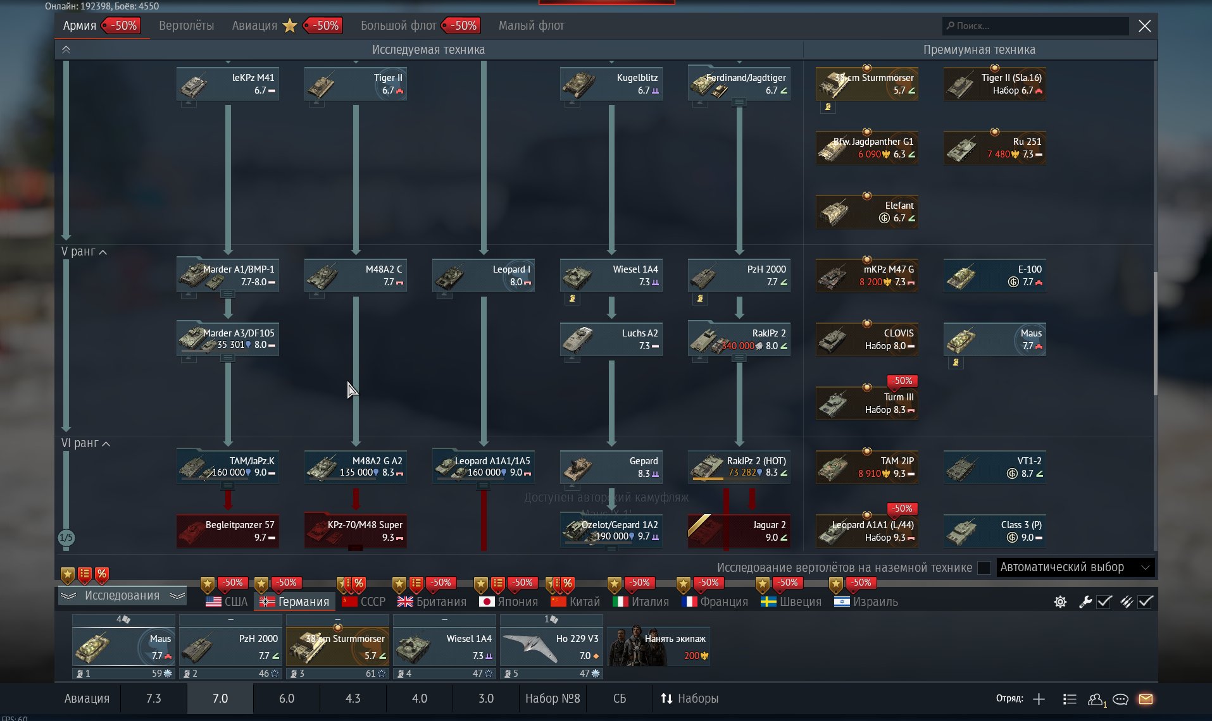Enable helicopter research on ground vehicles checkbox
This screenshot has height=721, width=1212.
tap(984, 567)
